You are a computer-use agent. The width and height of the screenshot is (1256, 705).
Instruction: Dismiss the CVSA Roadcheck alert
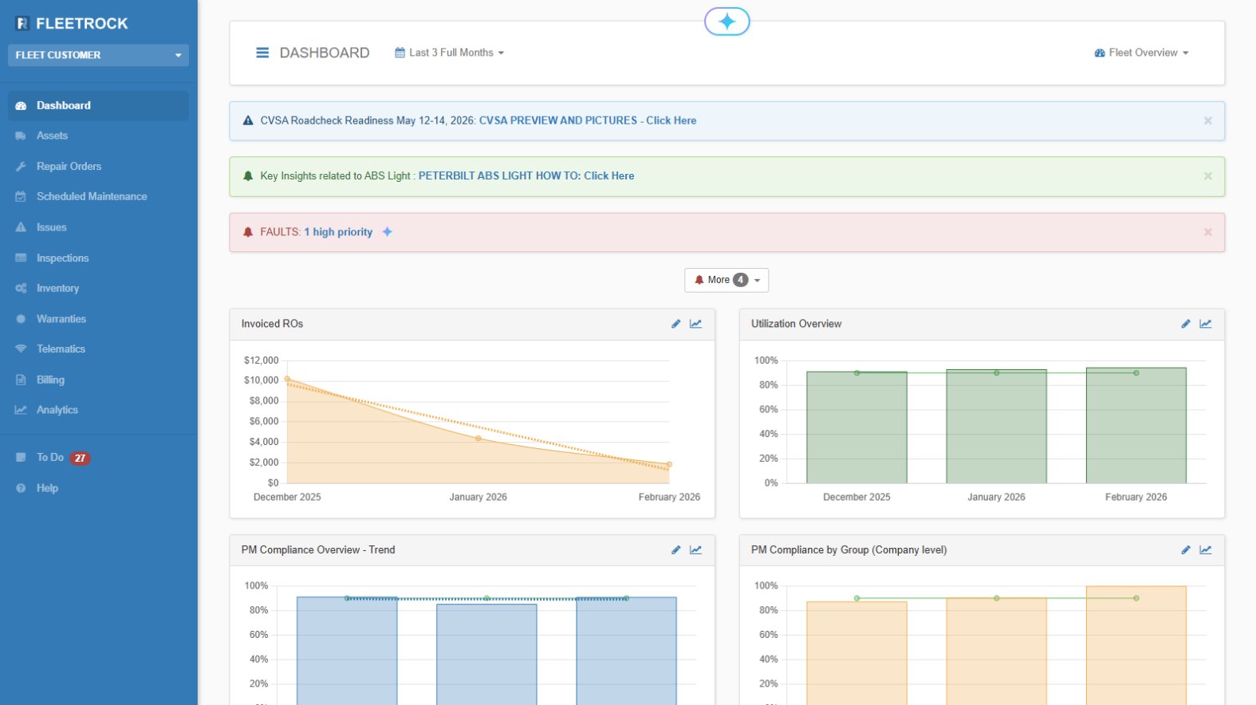pos(1208,120)
